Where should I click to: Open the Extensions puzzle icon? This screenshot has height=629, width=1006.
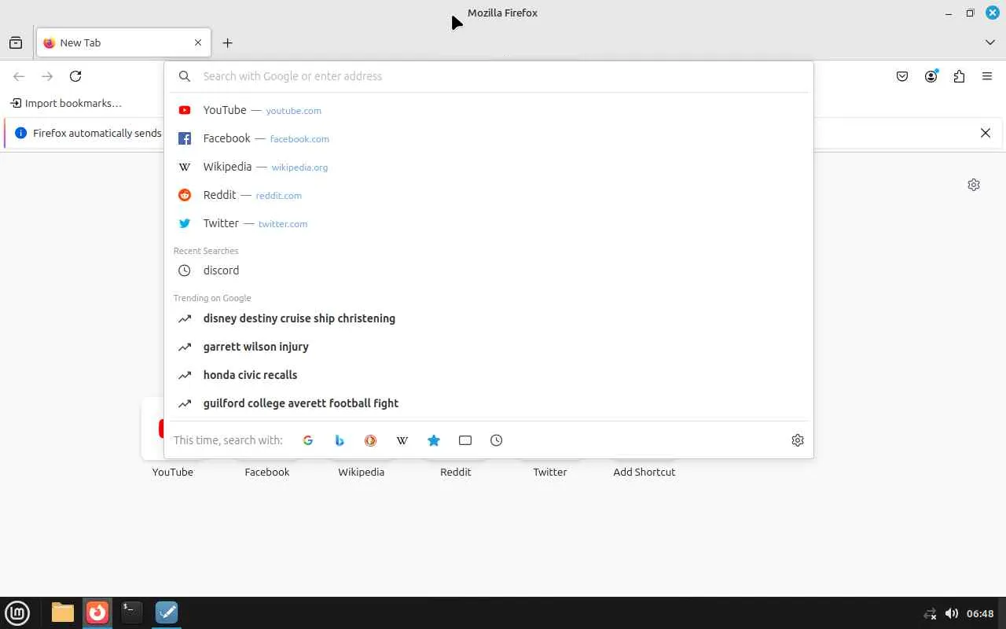coord(959,76)
